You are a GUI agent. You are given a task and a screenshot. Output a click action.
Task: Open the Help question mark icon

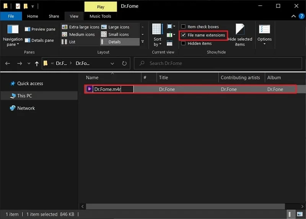pyautogui.click(x=301, y=16)
